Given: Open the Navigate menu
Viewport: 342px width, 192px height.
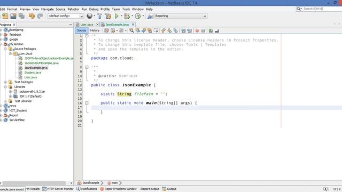Looking at the screenshot, I should 48,9.
